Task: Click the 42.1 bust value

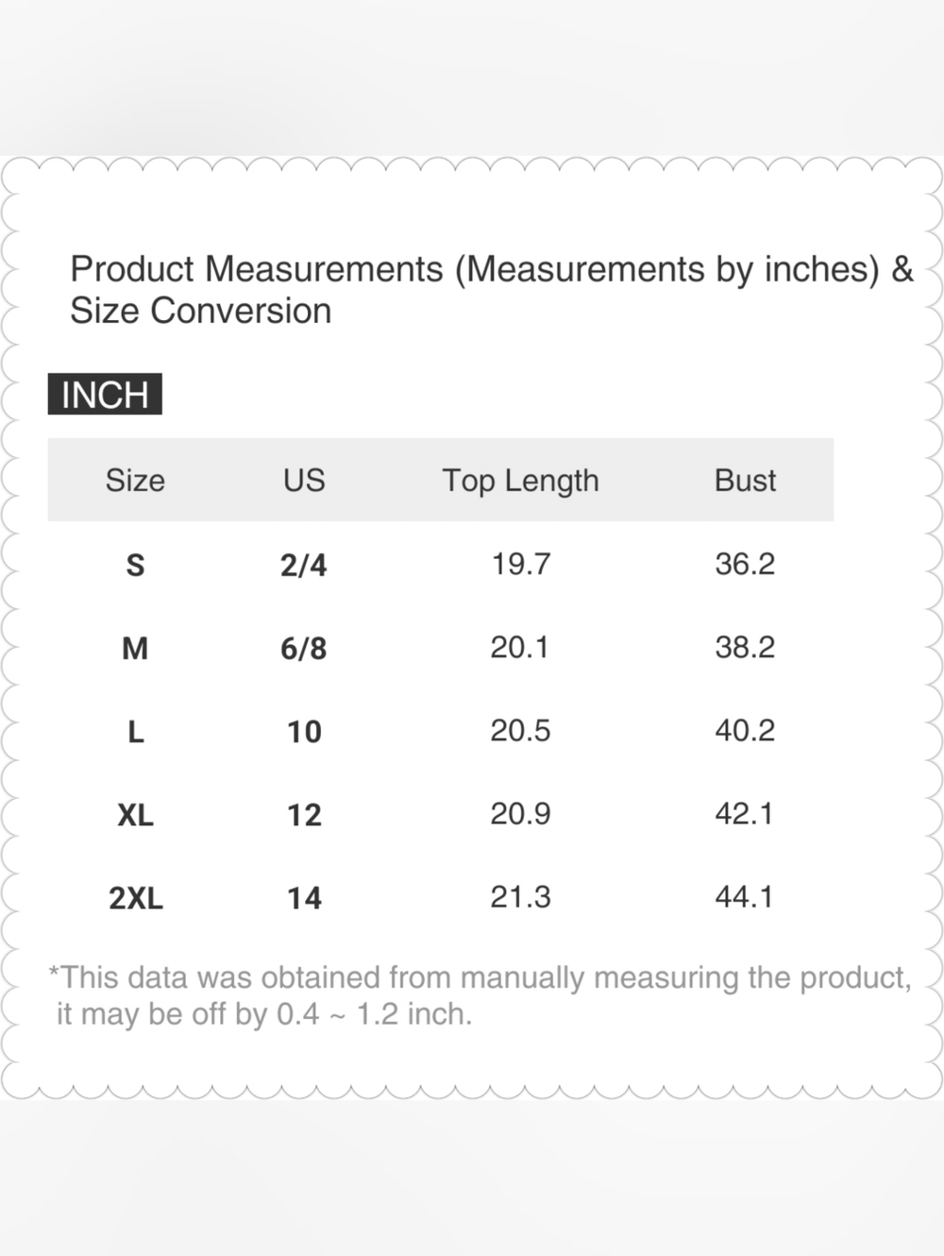Action: 745,813
